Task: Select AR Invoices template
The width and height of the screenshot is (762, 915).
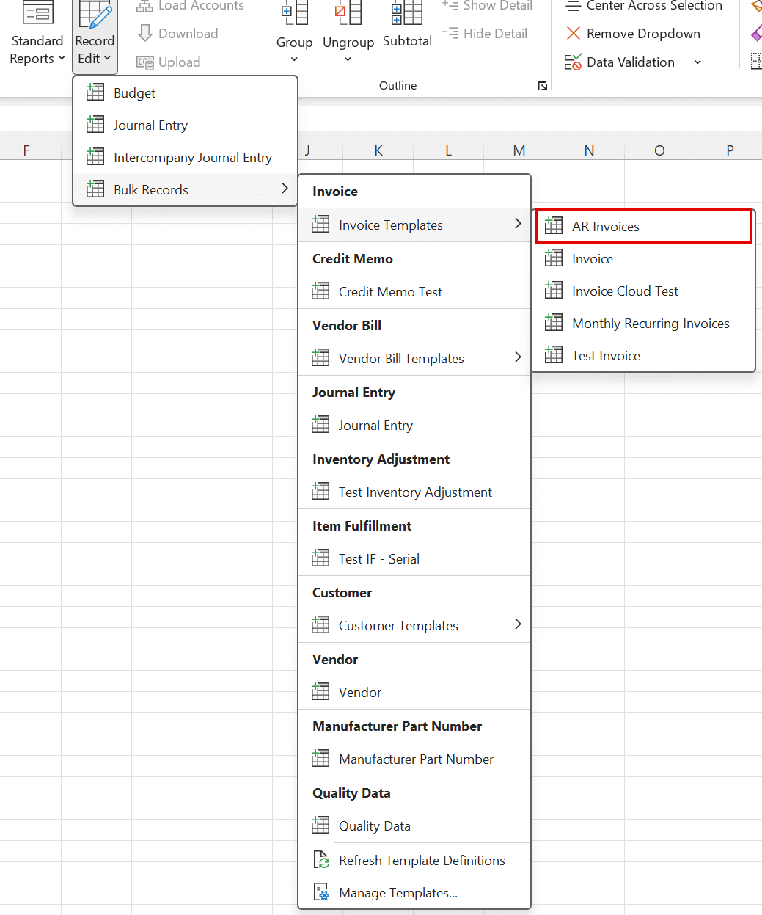Action: click(x=643, y=226)
